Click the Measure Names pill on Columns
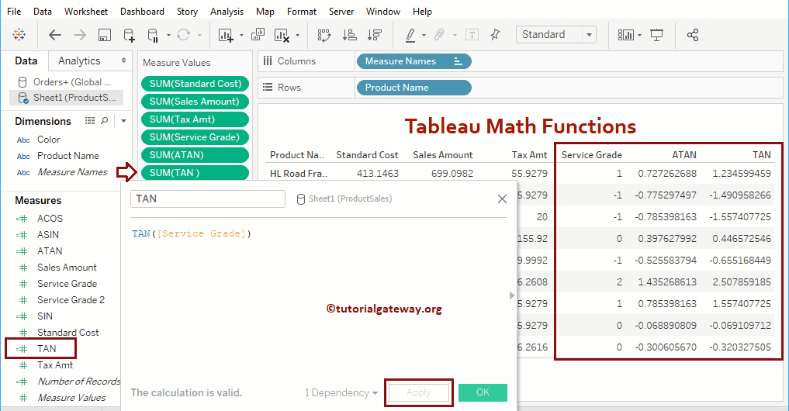Image resolution: width=789 pixels, height=411 pixels. pyautogui.click(x=414, y=60)
